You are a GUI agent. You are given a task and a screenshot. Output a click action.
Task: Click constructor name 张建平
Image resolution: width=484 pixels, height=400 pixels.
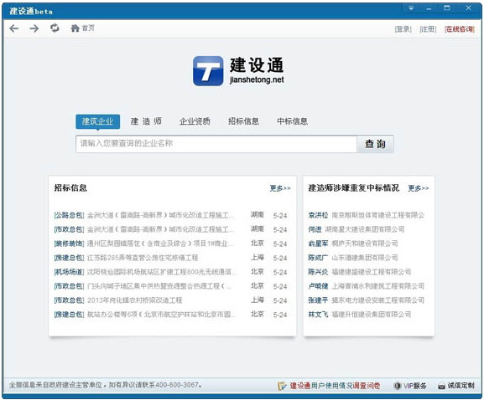click(318, 300)
